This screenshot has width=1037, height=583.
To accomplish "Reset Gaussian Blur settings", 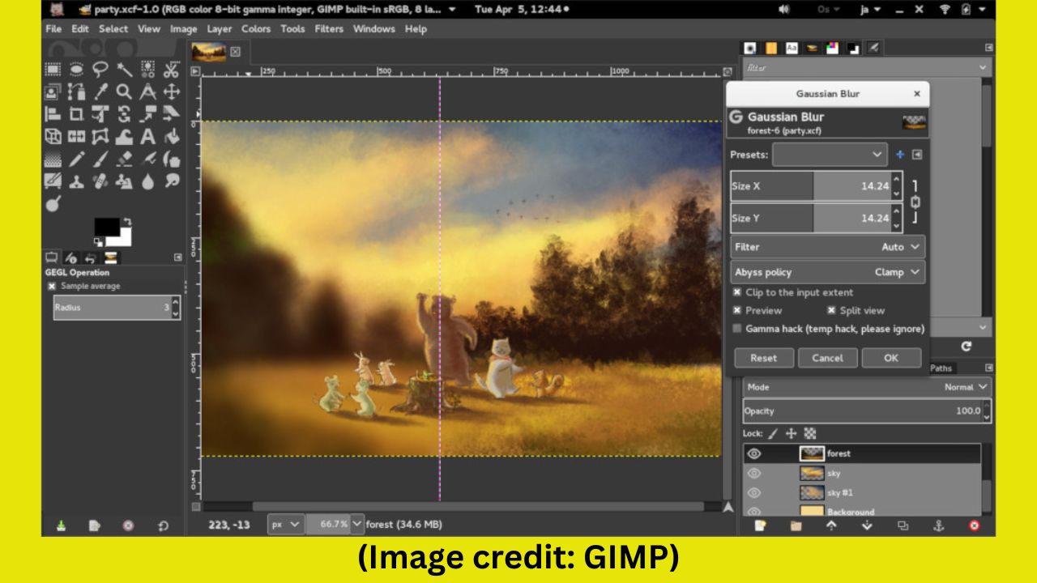I will 763,358.
